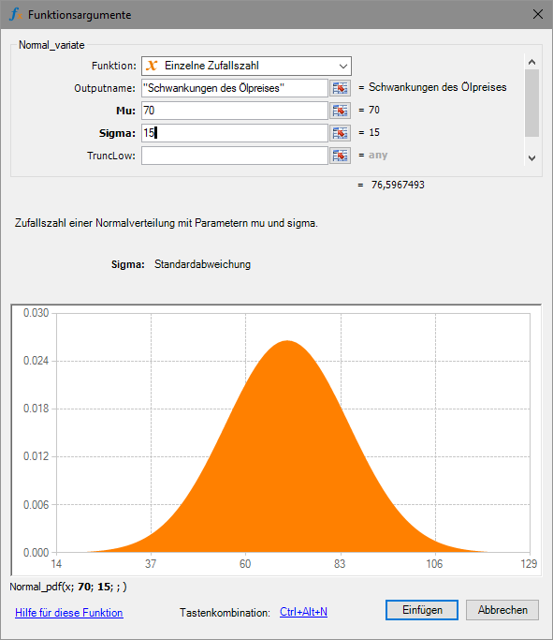553x640 pixels.
Task: Click the scroll down arrow in arguments panel
Action: pyautogui.click(x=531, y=158)
